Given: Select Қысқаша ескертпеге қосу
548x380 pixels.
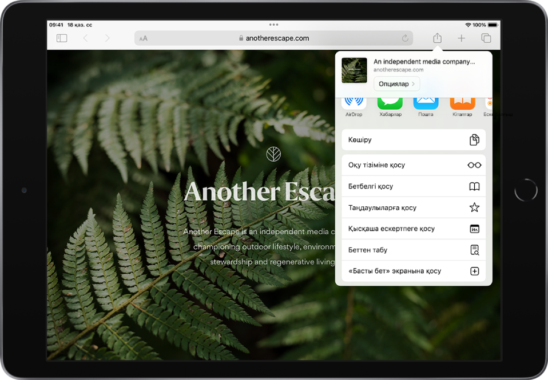Looking at the screenshot, I should click(x=414, y=229).
